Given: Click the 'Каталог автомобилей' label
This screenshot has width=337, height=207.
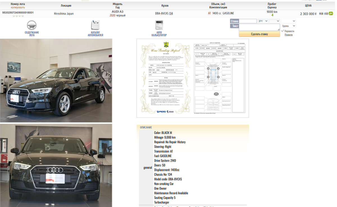Looking at the screenshot, I should (95, 34).
